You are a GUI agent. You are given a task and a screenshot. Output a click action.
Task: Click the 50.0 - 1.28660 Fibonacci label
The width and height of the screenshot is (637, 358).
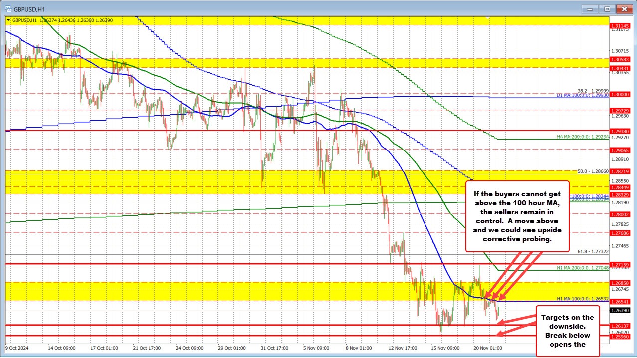[593, 171]
